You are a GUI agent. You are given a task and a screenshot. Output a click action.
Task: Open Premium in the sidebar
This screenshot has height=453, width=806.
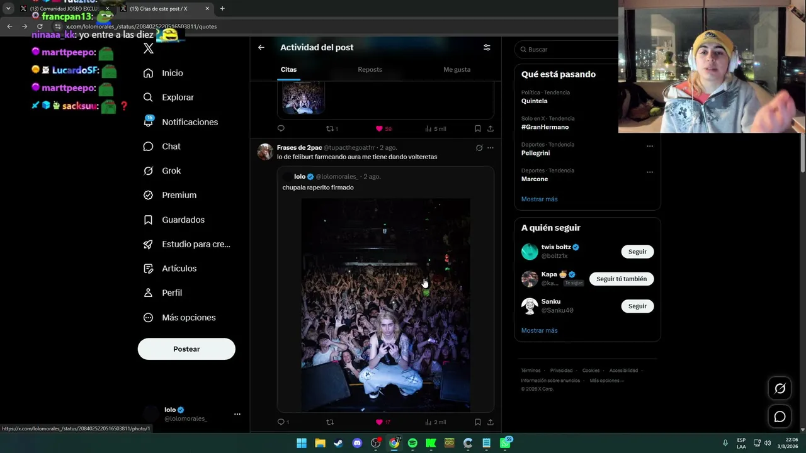coord(169,195)
